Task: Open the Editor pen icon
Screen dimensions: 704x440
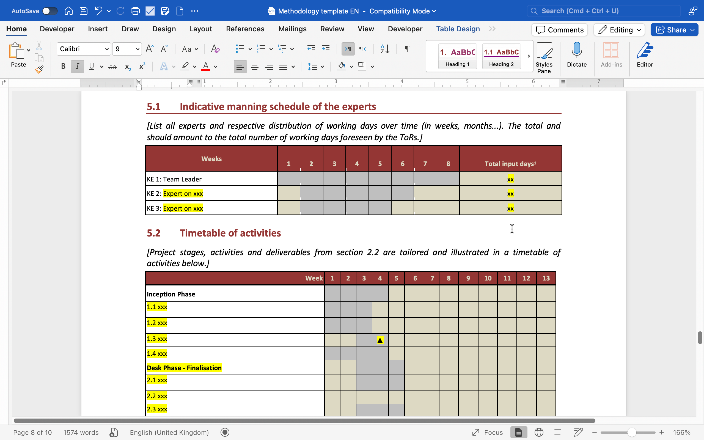Action: (x=645, y=50)
